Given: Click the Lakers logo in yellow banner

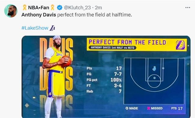Looking at the screenshot, I should click(x=180, y=45).
